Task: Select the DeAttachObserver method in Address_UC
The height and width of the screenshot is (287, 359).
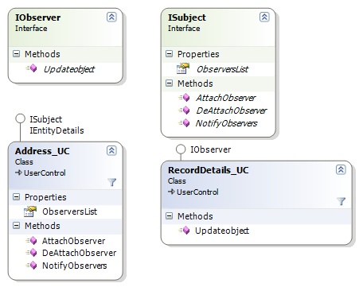Action: (x=79, y=253)
